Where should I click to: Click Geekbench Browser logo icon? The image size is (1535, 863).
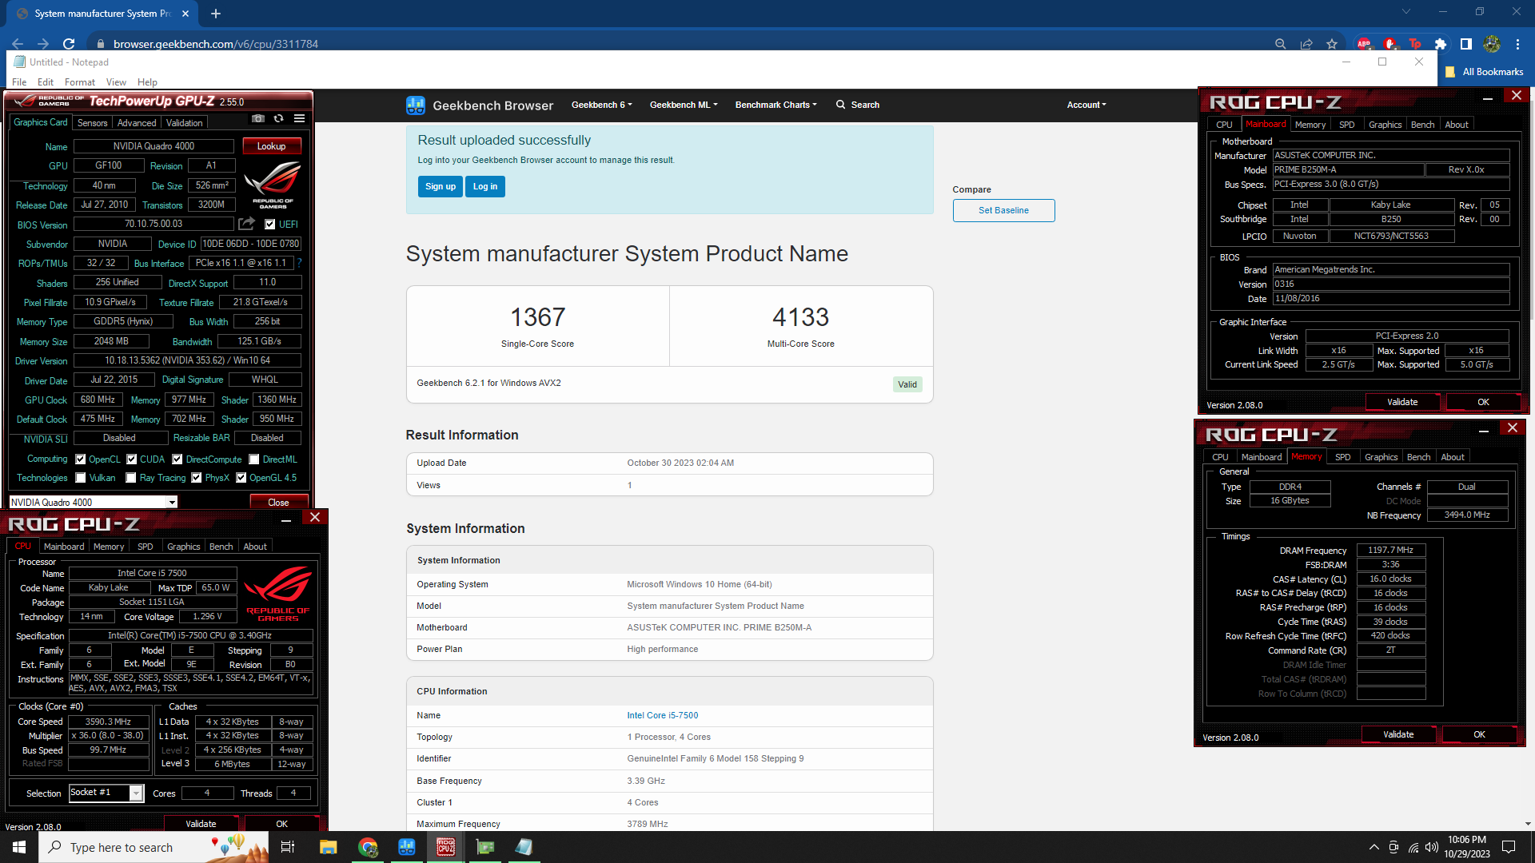[416, 105]
